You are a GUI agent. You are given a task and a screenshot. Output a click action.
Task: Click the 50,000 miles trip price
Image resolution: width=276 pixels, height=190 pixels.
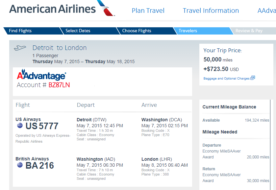coord(218,59)
